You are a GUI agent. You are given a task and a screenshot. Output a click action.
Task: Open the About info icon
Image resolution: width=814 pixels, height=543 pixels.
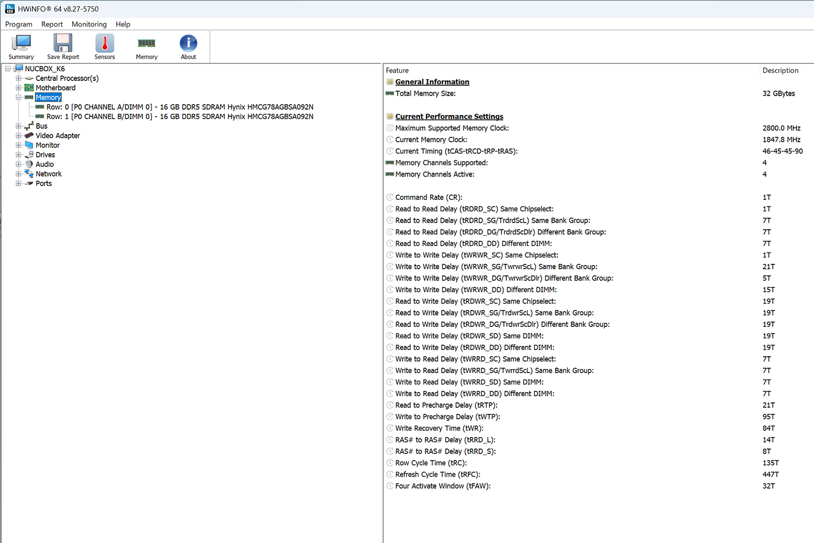(188, 43)
